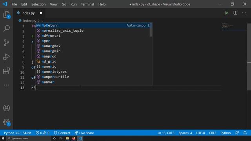This screenshot has height=141, width=251.
Task: Change end of line sequence CRLF
Action: [213, 133]
